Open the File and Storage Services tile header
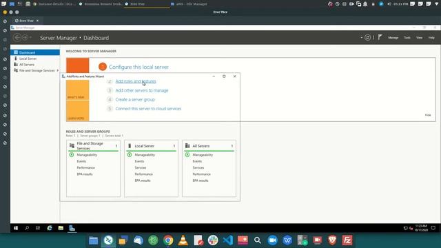The image size is (441, 248). point(93,145)
